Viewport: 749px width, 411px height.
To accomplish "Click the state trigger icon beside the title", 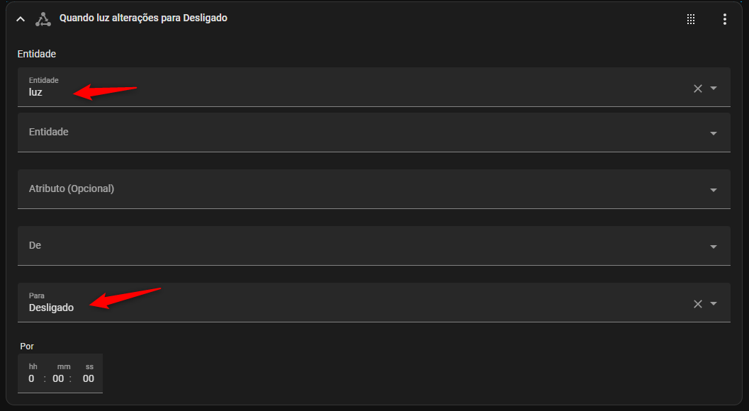I will (x=43, y=19).
